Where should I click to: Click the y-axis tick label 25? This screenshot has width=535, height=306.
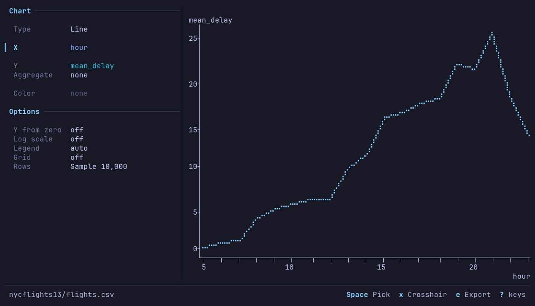coord(193,38)
